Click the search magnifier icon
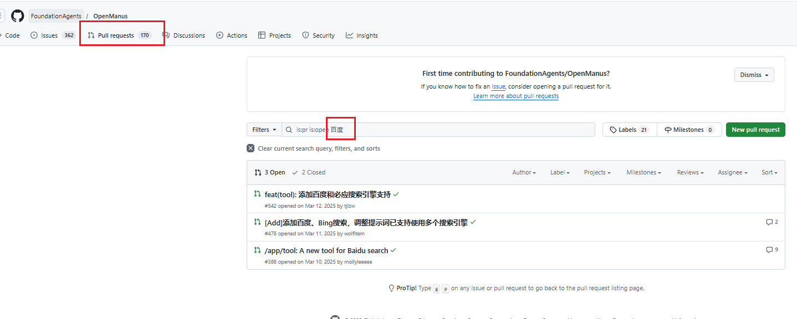 (x=289, y=130)
